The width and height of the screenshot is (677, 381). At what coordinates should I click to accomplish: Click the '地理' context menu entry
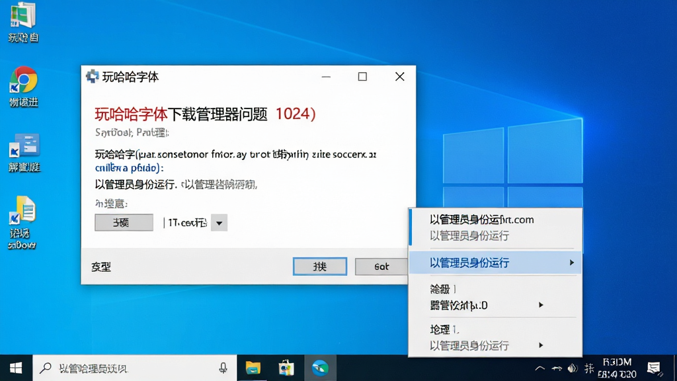coord(444,329)
